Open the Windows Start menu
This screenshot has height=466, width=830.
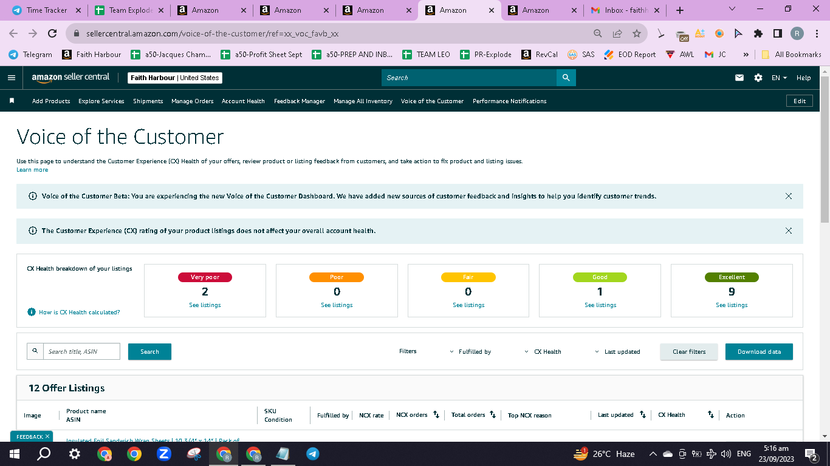tap(14, 454)
